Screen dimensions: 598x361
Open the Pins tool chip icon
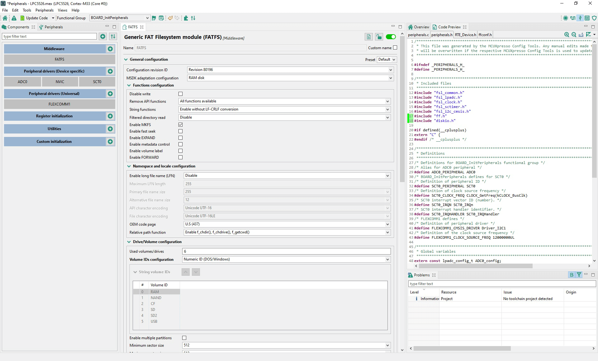click(566, 18)
